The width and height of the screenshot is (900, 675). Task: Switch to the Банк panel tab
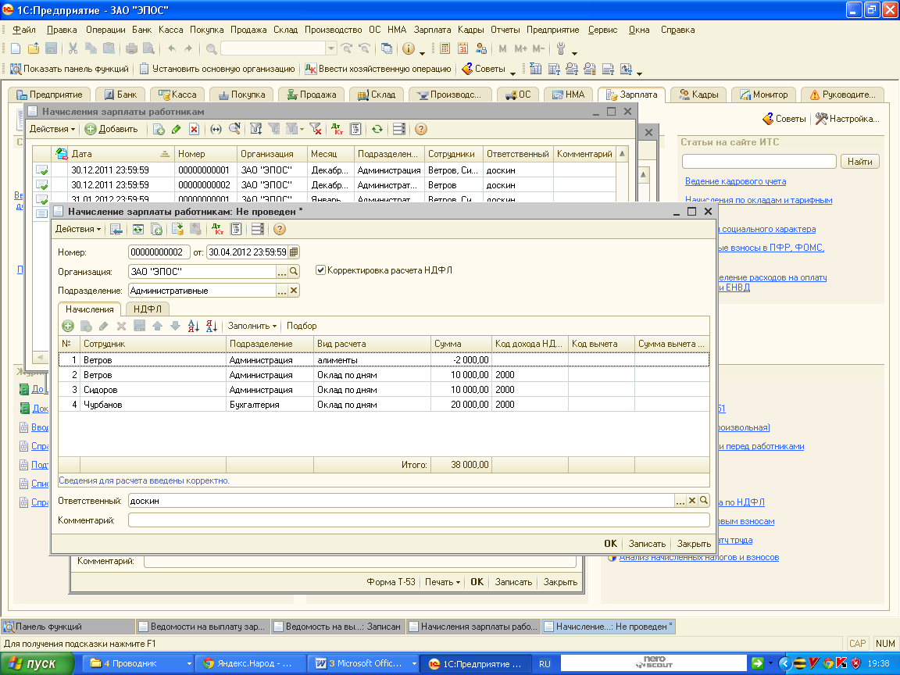120,95
